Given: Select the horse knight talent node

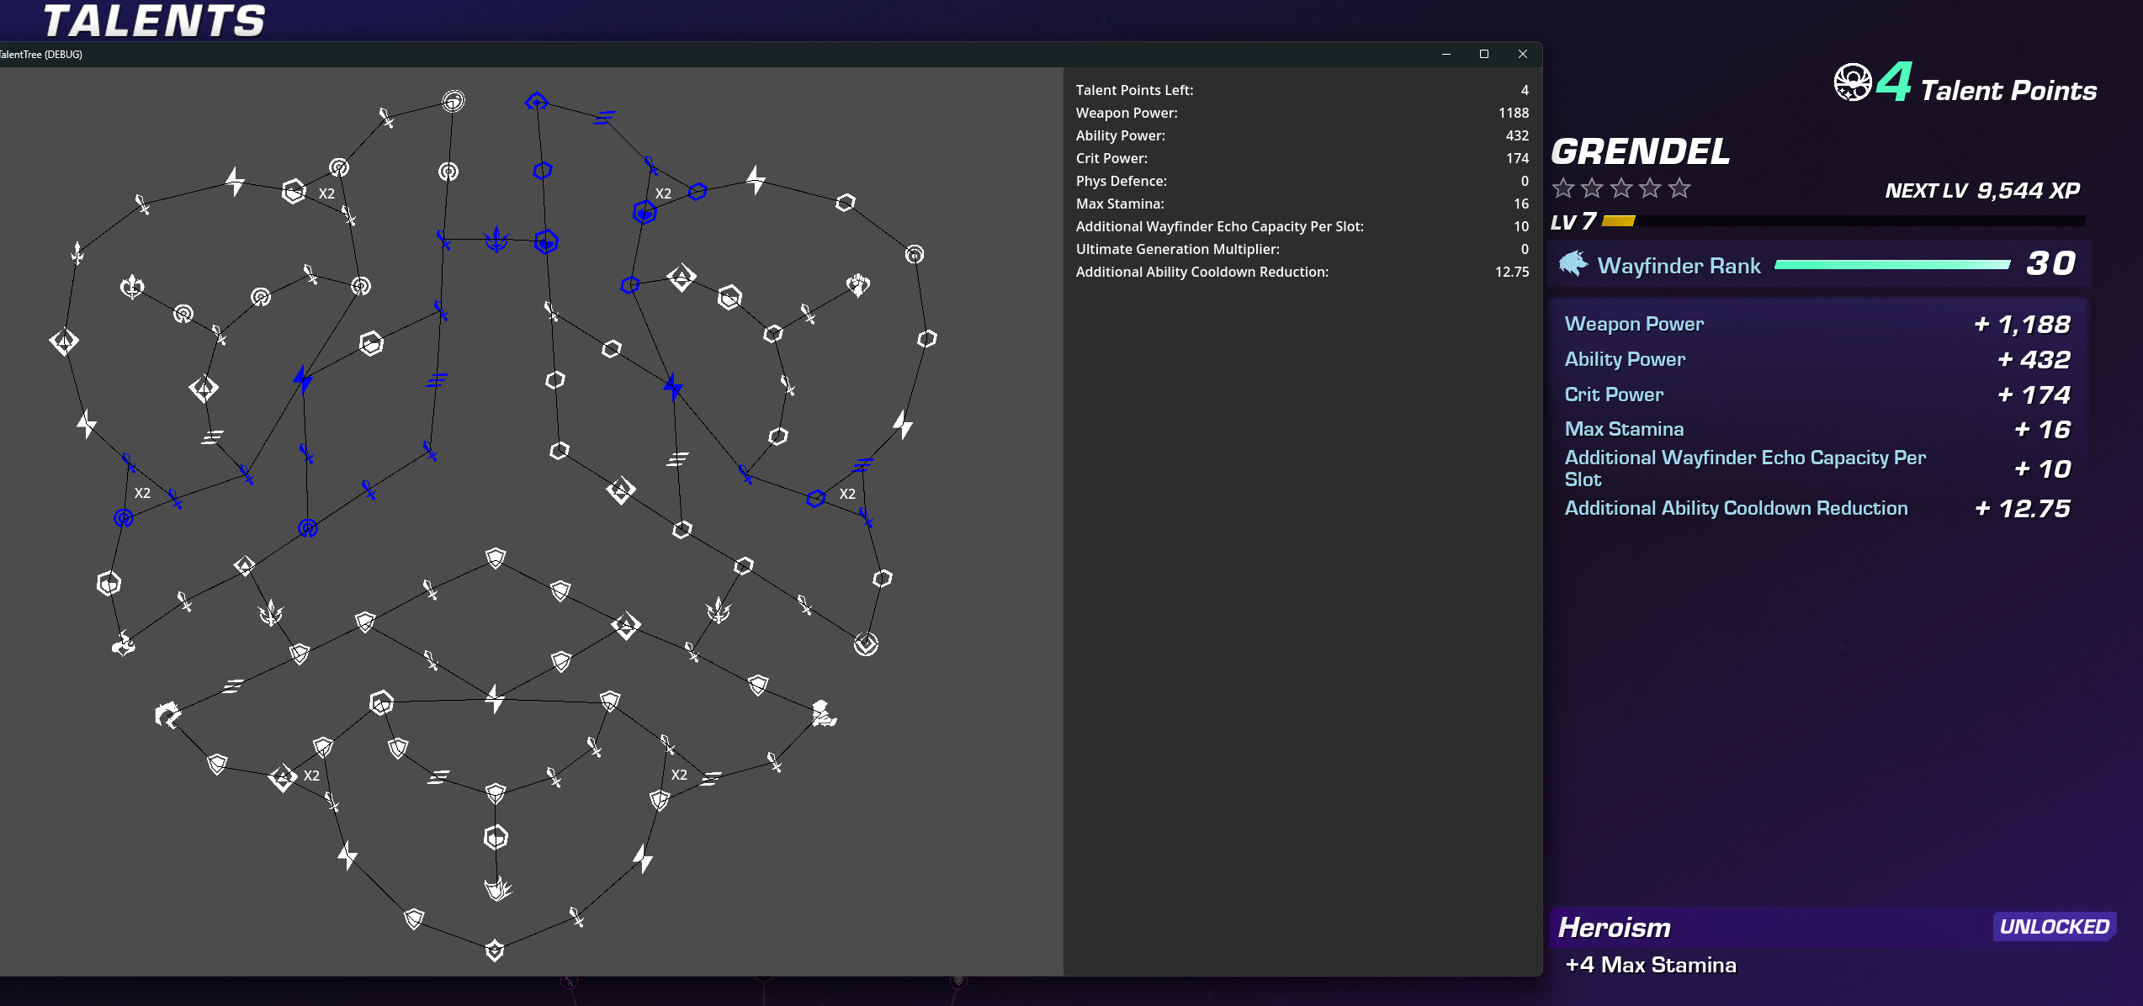Looking at the screenshot, I should [823, 713].
